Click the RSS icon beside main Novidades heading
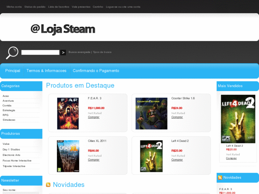The image size is (259, 194). [x=48, y=185]
